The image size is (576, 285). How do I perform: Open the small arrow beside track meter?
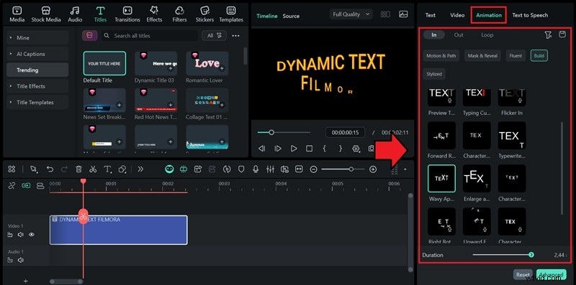[x=405, y=169]
